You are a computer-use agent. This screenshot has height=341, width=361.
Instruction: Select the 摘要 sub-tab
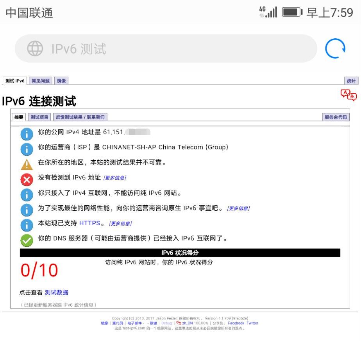click(x=19, y=117)
